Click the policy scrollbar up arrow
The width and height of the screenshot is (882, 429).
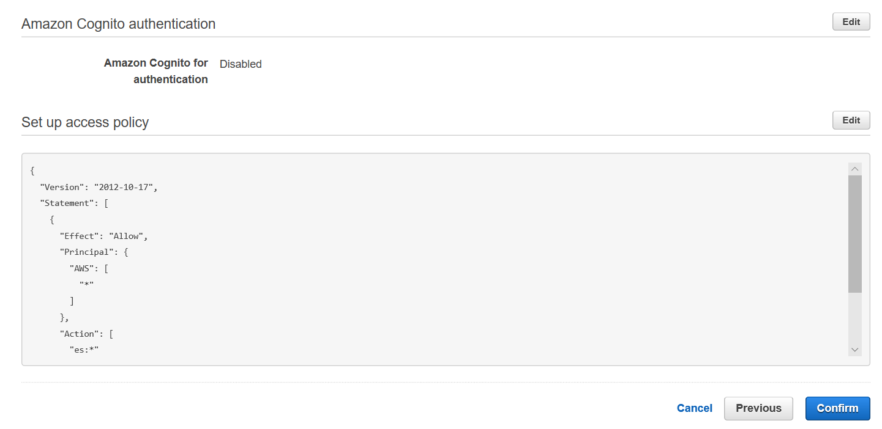click(x=855, y=169)
